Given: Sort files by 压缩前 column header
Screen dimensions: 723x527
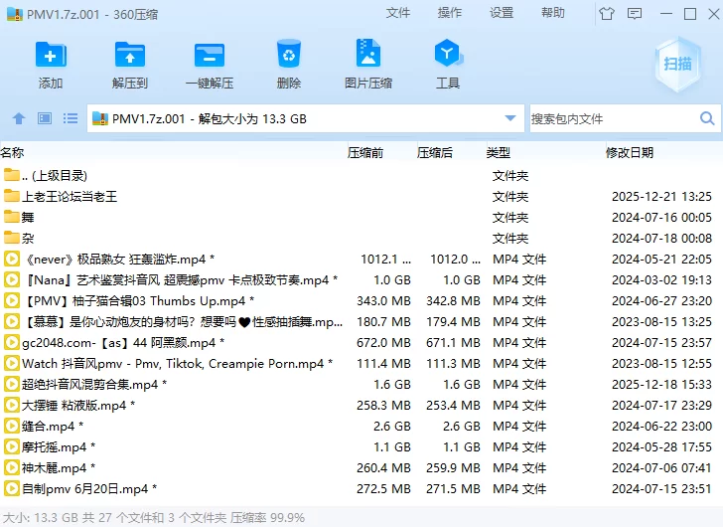Looking at the screenshot, I should pos(365,153).
